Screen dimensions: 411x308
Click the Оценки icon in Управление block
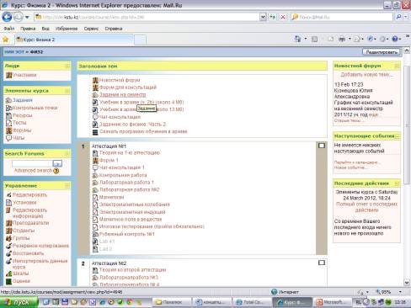click(x=9, y=281)
